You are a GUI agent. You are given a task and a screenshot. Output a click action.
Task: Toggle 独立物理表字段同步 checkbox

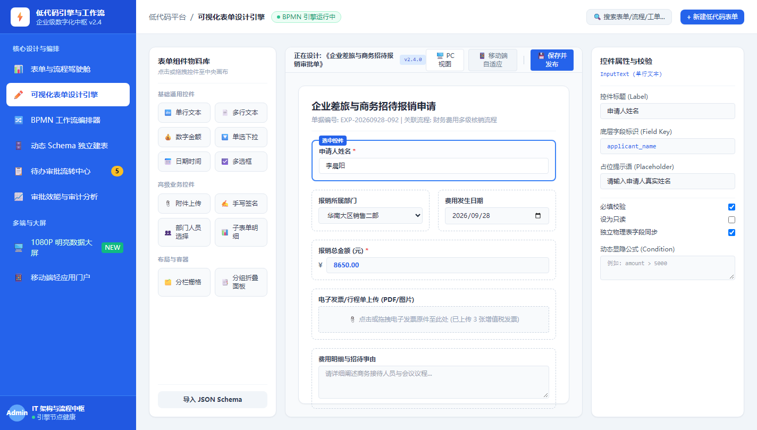731,232
